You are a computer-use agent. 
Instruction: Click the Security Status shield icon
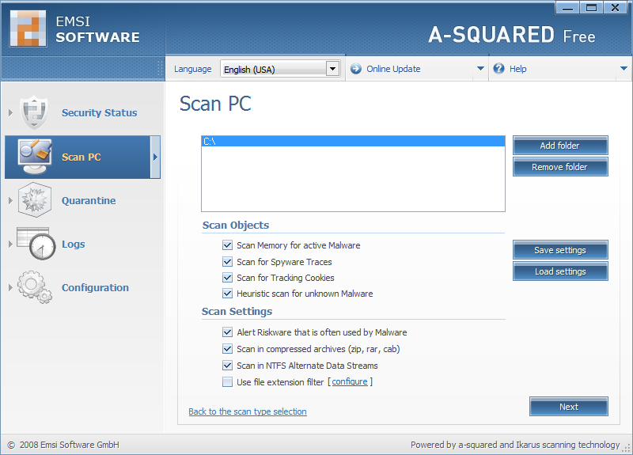[34, 112]
